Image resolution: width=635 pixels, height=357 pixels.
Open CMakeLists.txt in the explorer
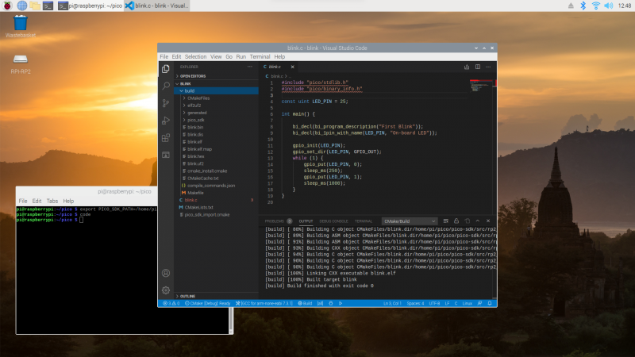pos(198,207)
